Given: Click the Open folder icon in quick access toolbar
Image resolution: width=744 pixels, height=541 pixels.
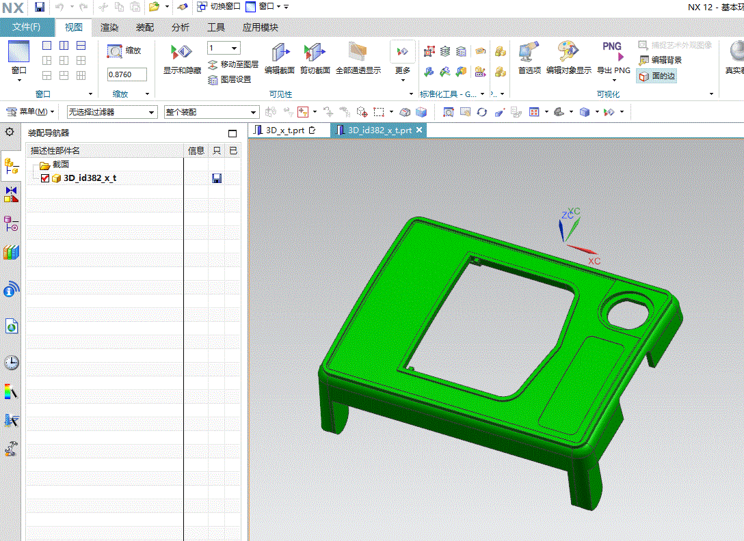Looking at the screenshot, I should [x=154, y=7].
